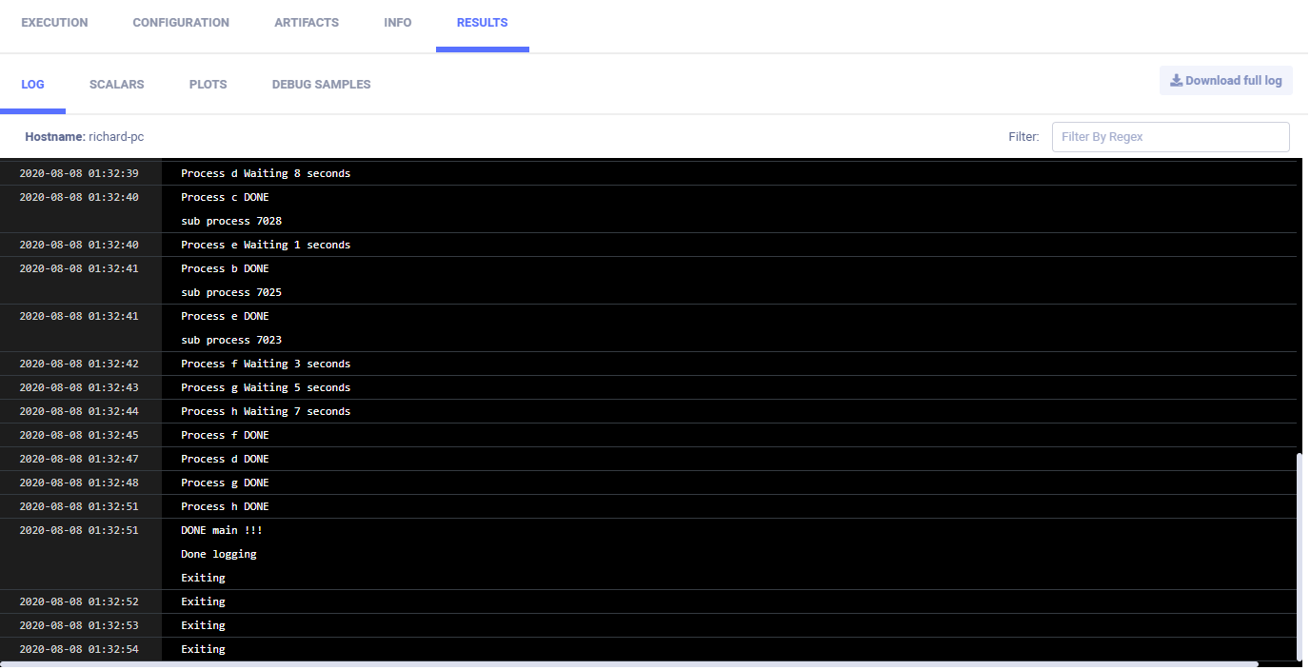Select the INFO tab
The width and height of the screenshot is (1310, 670).
[x=398, y=23]
